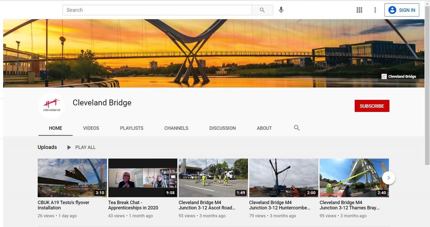Show next uploads with right arrow
The width and height of the screenshot is (430, 227).
point(389,177)
